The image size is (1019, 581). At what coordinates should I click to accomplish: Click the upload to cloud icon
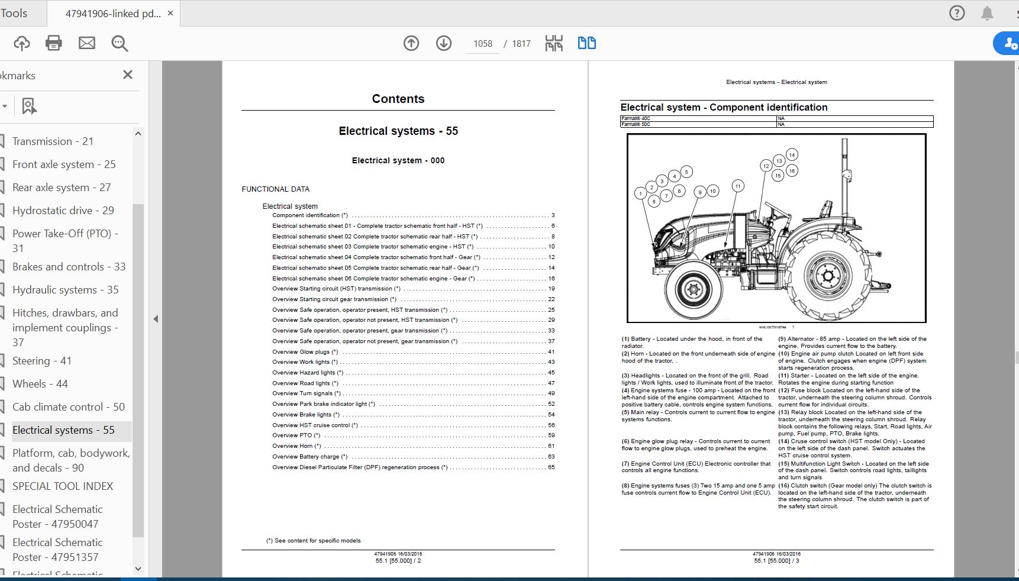[22, 43]
